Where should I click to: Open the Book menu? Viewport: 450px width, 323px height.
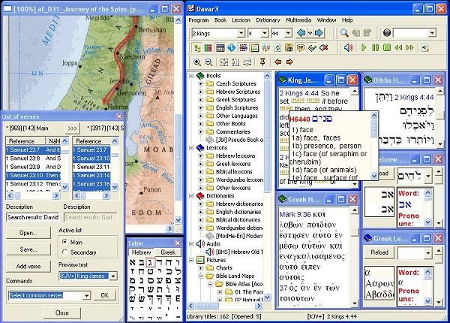pyautogui.click(x=220, y=20)
